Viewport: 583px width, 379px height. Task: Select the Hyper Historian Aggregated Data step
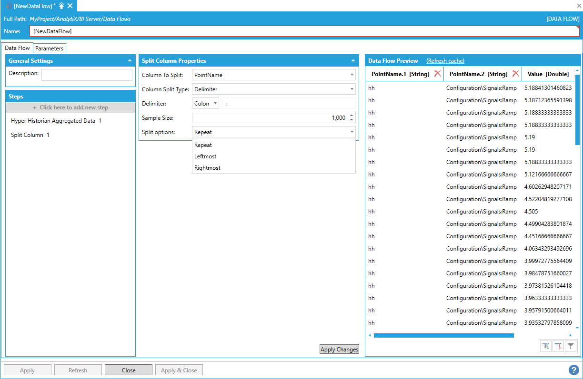(x=56, y=121)
